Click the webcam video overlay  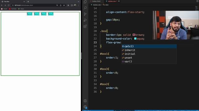pyautogui.click(x=176, y=25)
